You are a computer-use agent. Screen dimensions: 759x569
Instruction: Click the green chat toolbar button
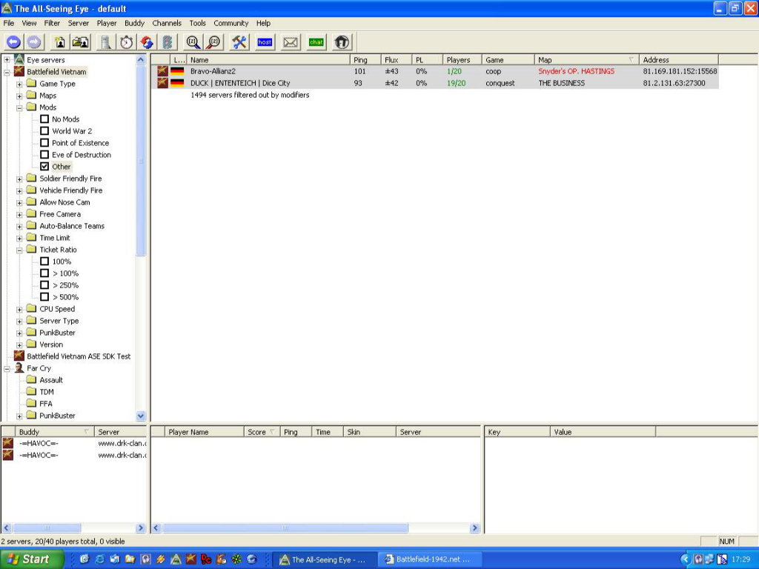click(316, 42)
